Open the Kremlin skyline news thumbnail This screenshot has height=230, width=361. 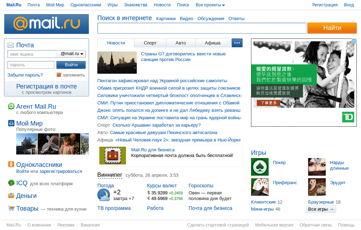tap(117, 62)
